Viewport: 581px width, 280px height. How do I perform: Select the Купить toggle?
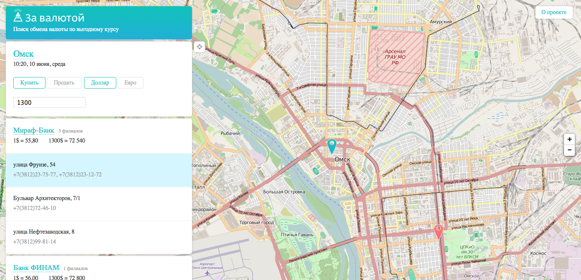(x=29, y=83)
